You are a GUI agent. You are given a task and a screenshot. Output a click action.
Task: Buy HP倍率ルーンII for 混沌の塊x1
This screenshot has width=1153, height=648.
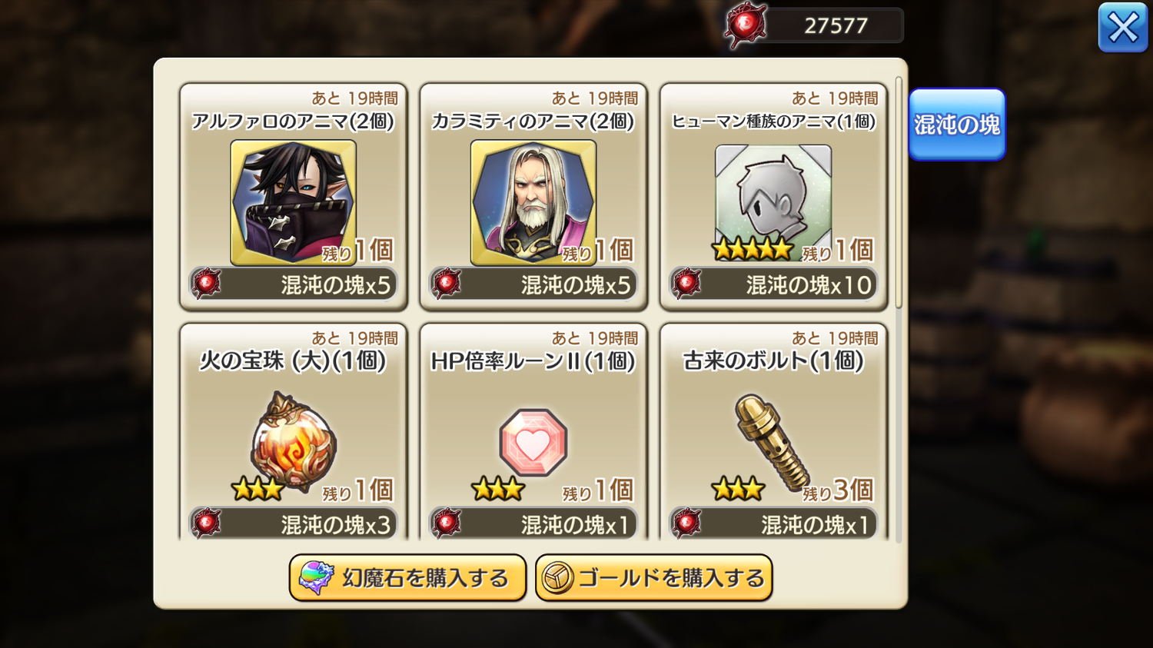pyautogui.click(x=533, y=524)
